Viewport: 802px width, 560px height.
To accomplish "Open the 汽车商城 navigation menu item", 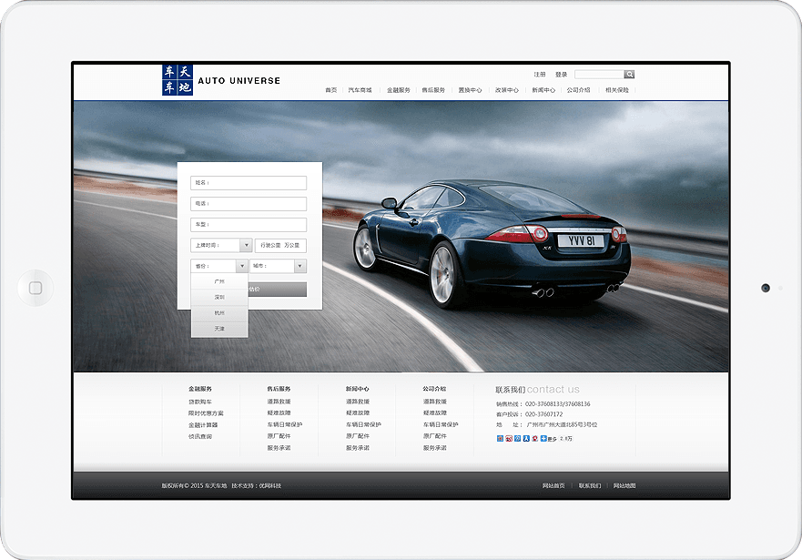I will pos(360,90).
